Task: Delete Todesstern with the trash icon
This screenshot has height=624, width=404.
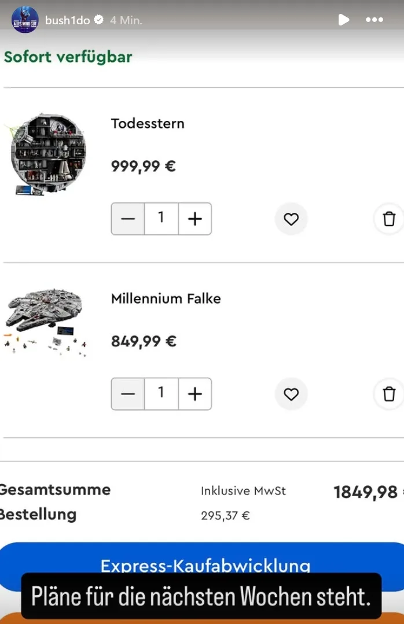Action: click(389, 219)
